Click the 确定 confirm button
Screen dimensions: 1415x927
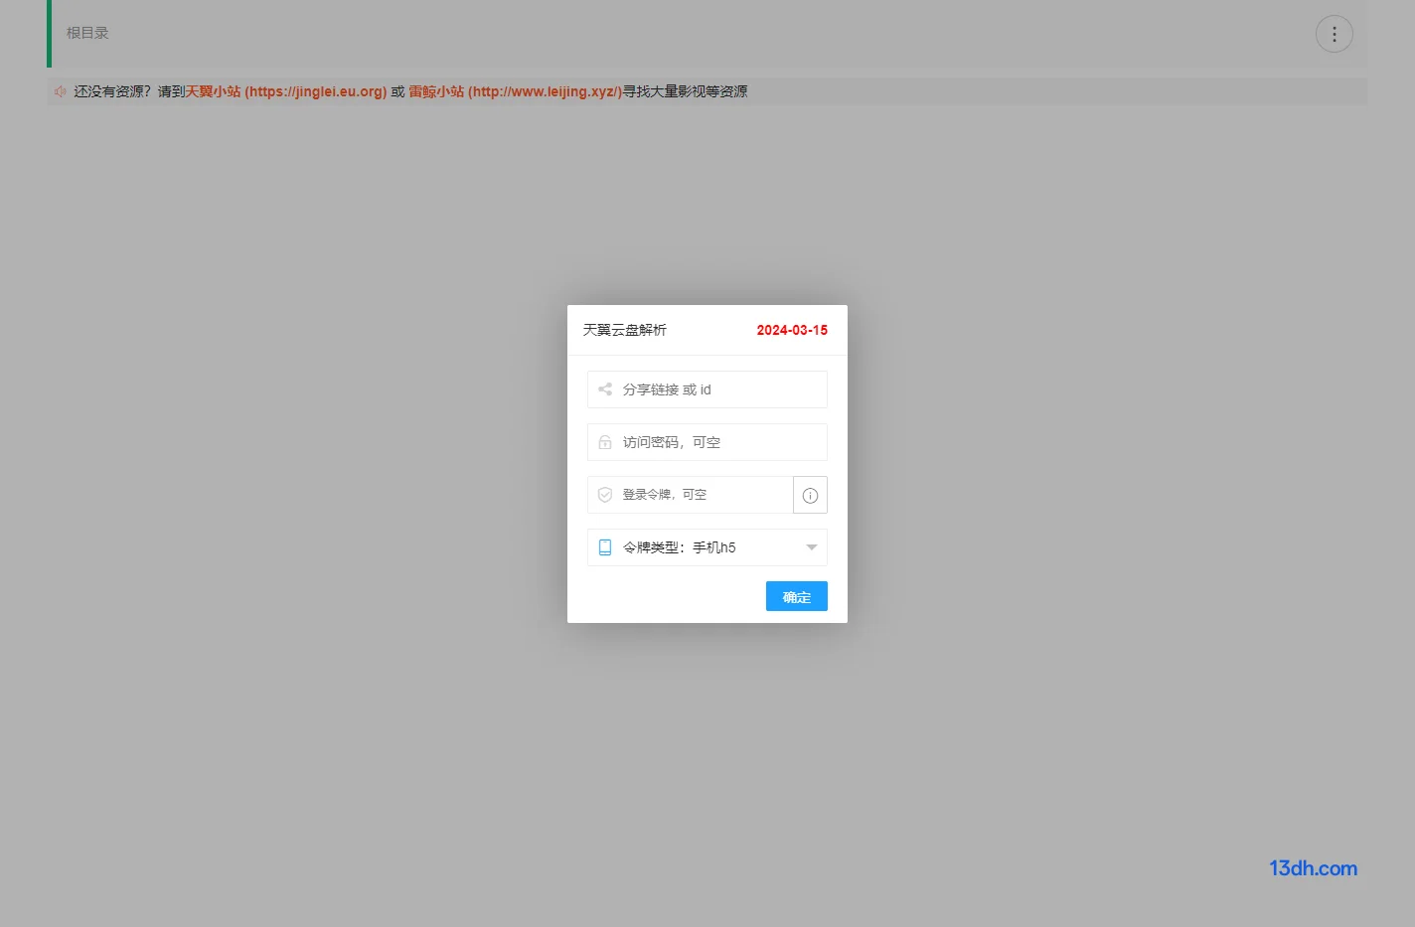[796, 596]
